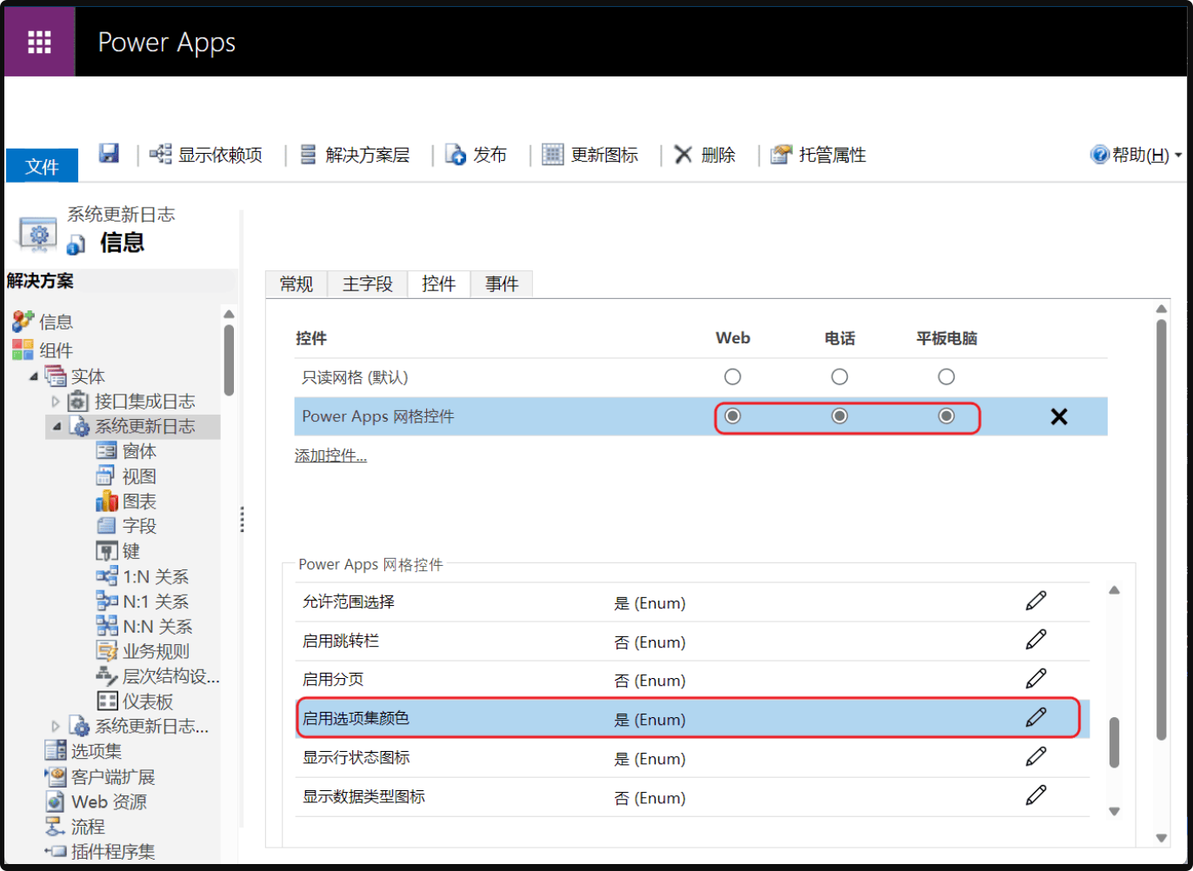This screenshot has height=871, width=1193.
Task: Select 电话 radio for 只读网格 (默认)
Action: [x=839, y=377]
